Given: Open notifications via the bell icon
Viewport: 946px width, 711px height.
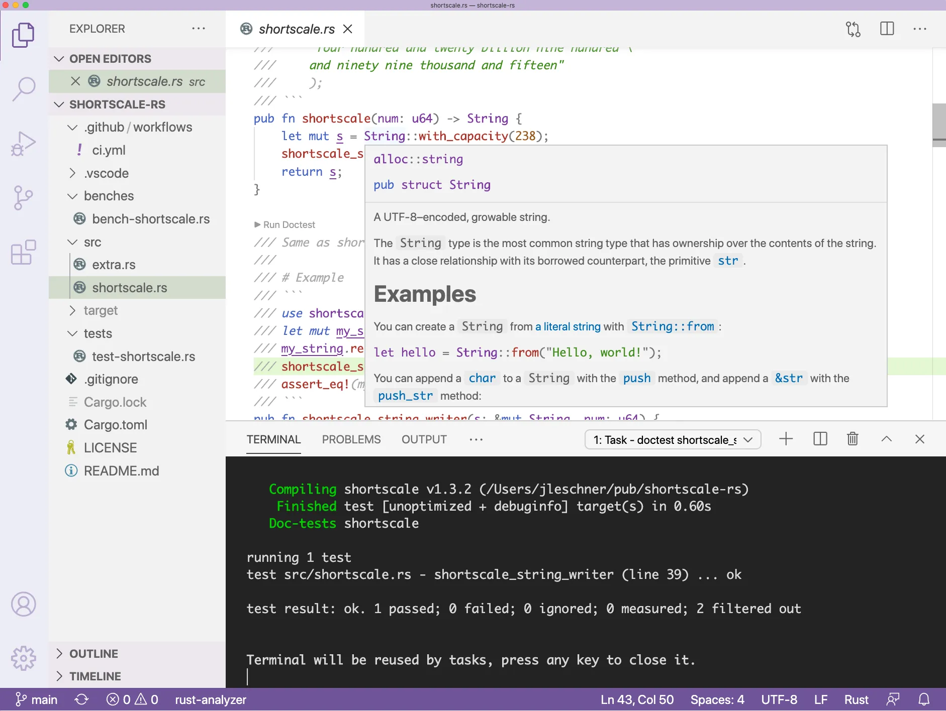Looking at the screenshot, I should pos(923,699).
